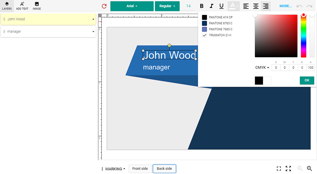
Task: Open the Layers panel
Action: tap(7, 6)
